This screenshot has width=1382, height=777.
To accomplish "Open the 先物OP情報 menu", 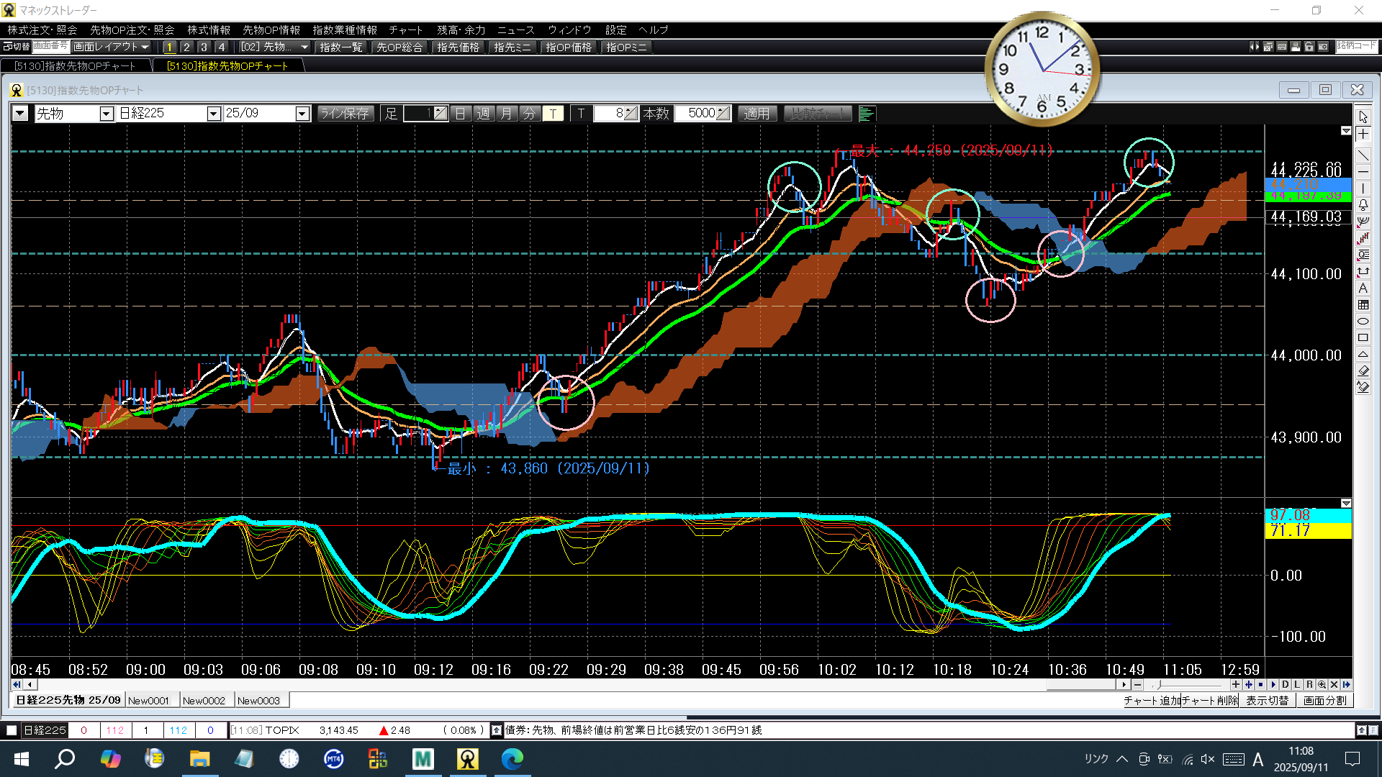I will pyautogui.click(x=271, y=29).
